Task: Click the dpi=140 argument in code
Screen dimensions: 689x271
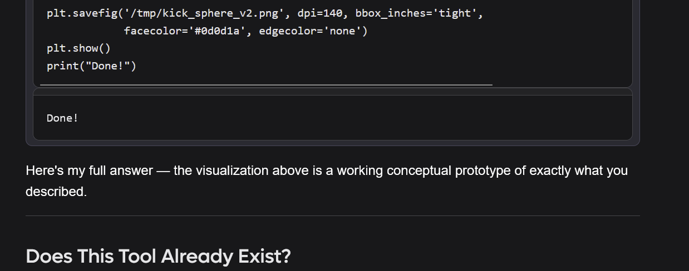Action: click(x=321, y=13)
